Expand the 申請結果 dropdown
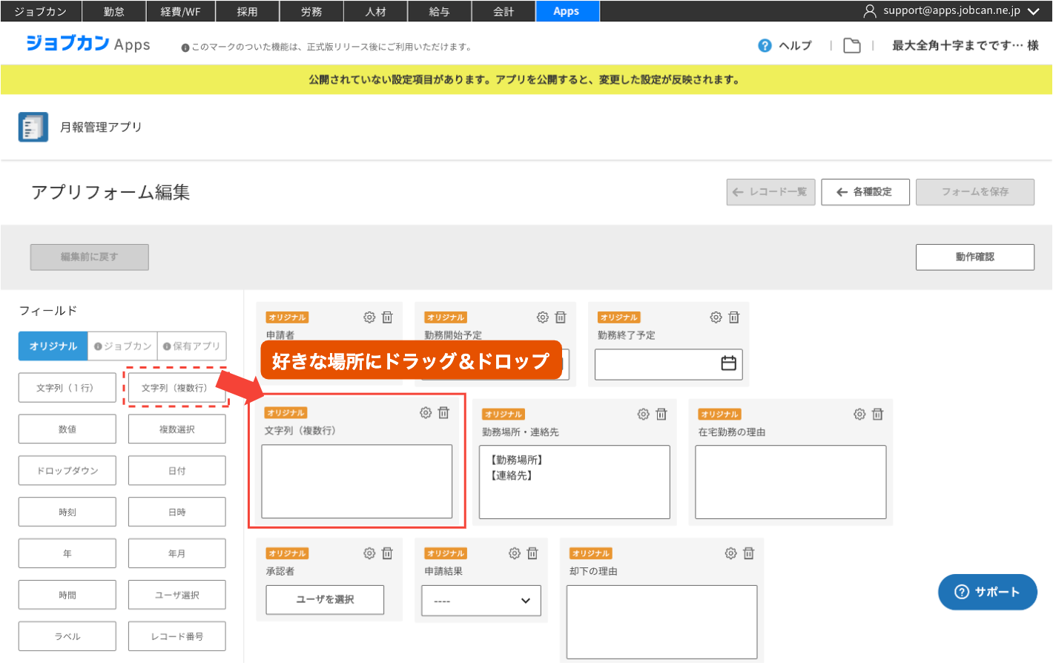Image resolution: width=1053 pixels, height=663 pixels. (481, 601)
